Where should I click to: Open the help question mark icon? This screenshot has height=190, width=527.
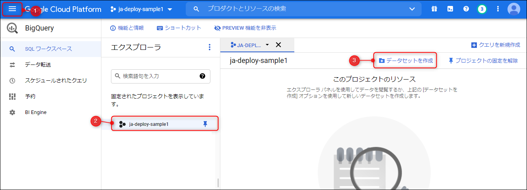pyautogui.click(x=466, y=9)
